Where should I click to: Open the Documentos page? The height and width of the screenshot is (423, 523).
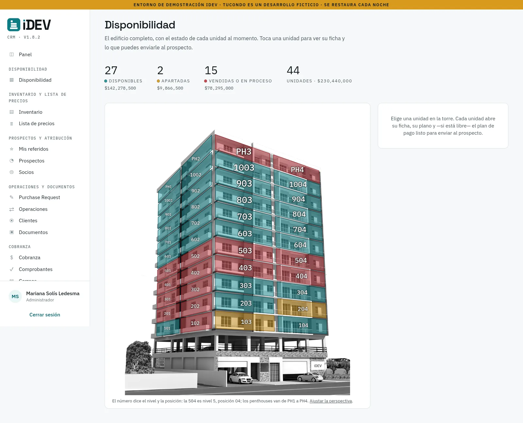pyautogui.click(x=45, y=232)
